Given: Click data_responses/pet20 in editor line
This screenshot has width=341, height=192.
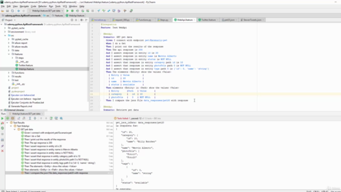Looking at the screenshot, I should (157, 100).
